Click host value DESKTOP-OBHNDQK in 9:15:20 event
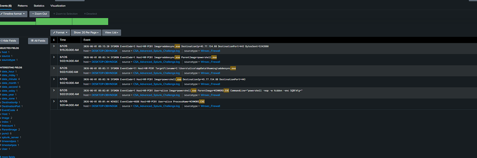This screenshot has height=158, width=477. point(105,51)
